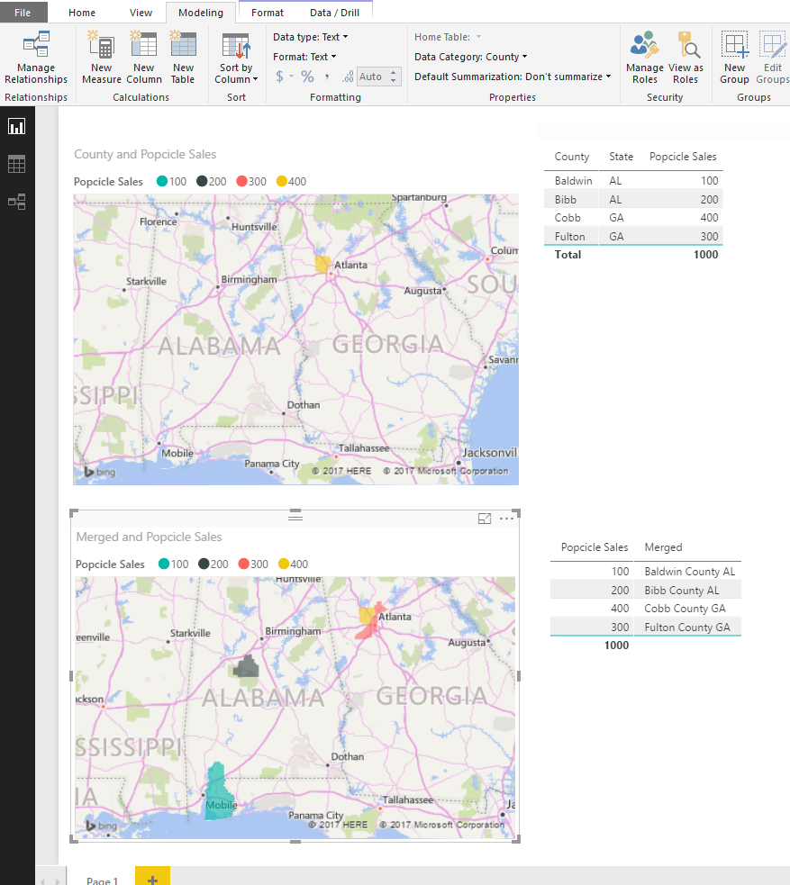Apply currency format dollar sign
Viewport: 790px width, 885px height.
pyautogui.click(x=279, y=77)
